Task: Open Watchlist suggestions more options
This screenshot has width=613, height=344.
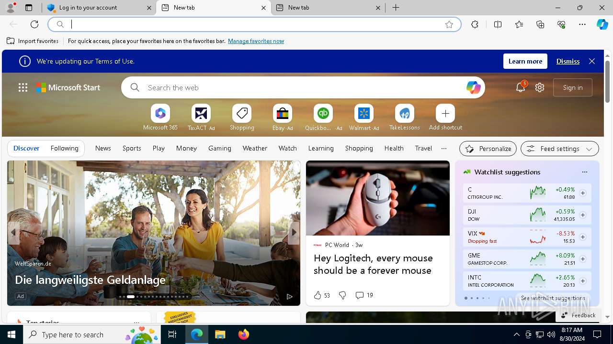Action: pos(584,172)
